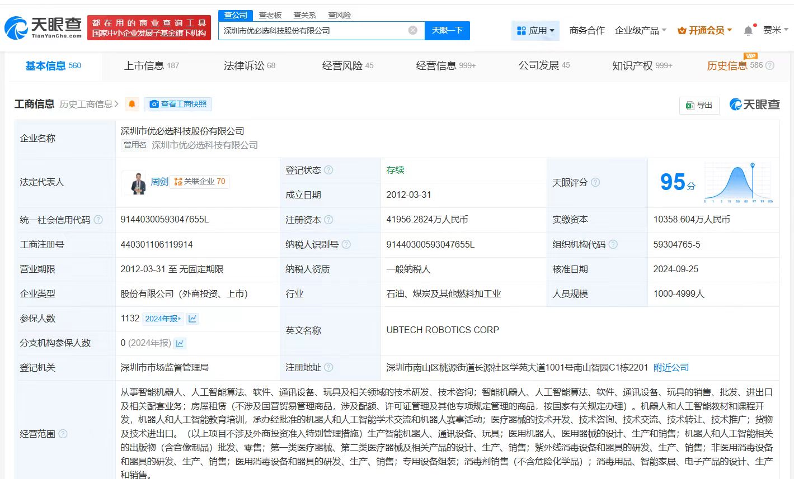
Task: Open the 费米 user account dropdown
Action: (x=776, y=30)
